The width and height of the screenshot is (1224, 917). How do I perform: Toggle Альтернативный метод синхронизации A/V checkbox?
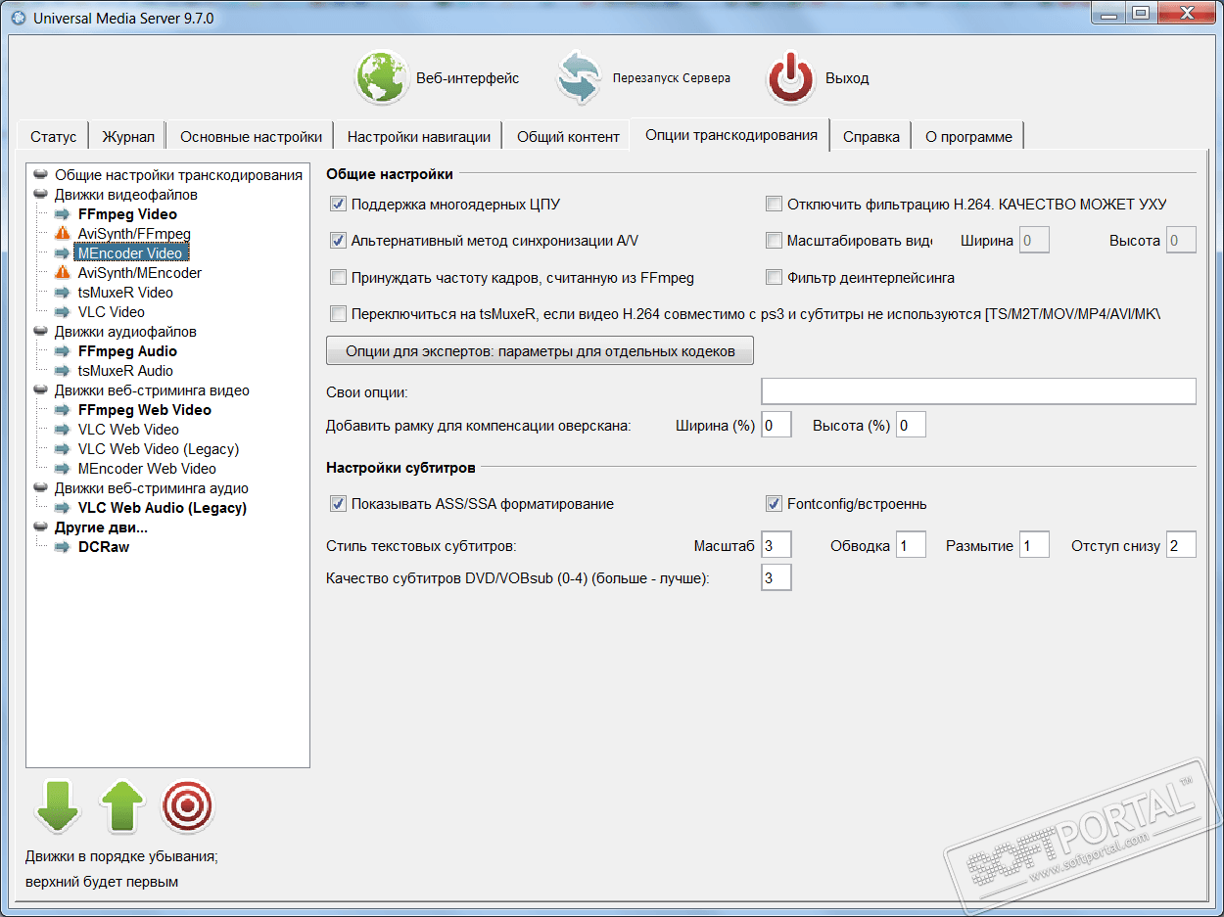(338, 241)
